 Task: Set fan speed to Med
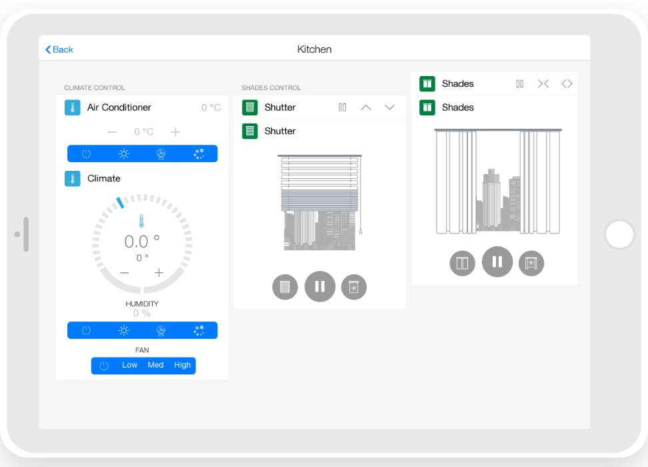155,365
